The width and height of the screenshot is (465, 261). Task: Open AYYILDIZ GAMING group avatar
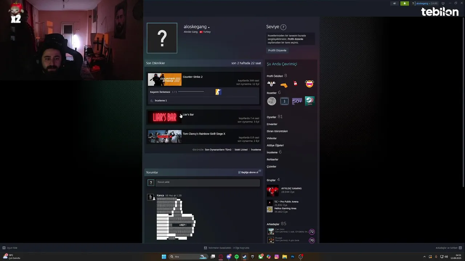[x=273, y=191]
